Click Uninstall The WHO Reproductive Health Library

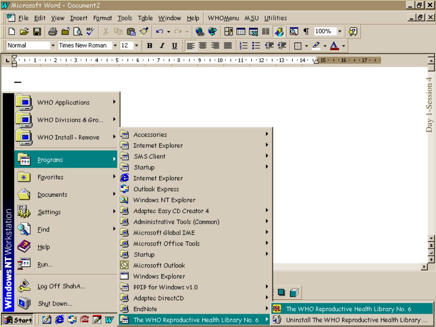tap(352, 320)
